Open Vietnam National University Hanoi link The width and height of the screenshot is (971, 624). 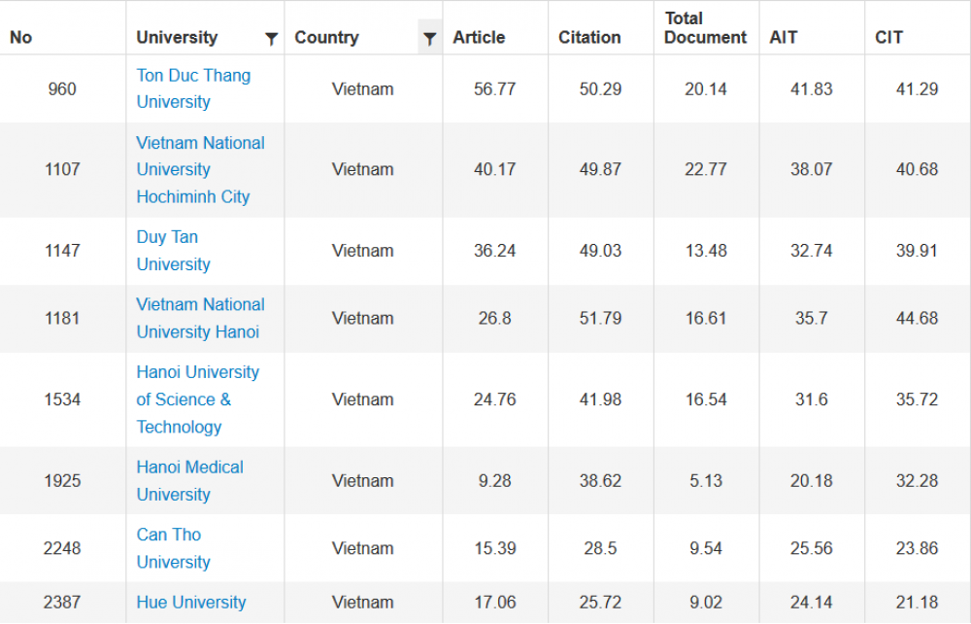click(x=199, y=319)
